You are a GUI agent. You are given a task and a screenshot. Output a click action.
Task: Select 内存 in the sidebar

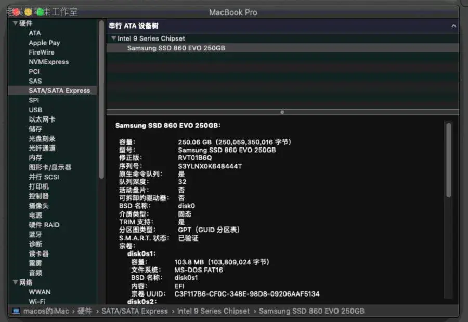point(35,157)
